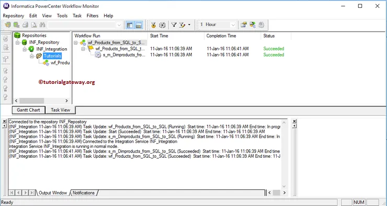Click the checklist icon in left sidebar
Viewport: 387px width, 206px height.
point(6,39)
